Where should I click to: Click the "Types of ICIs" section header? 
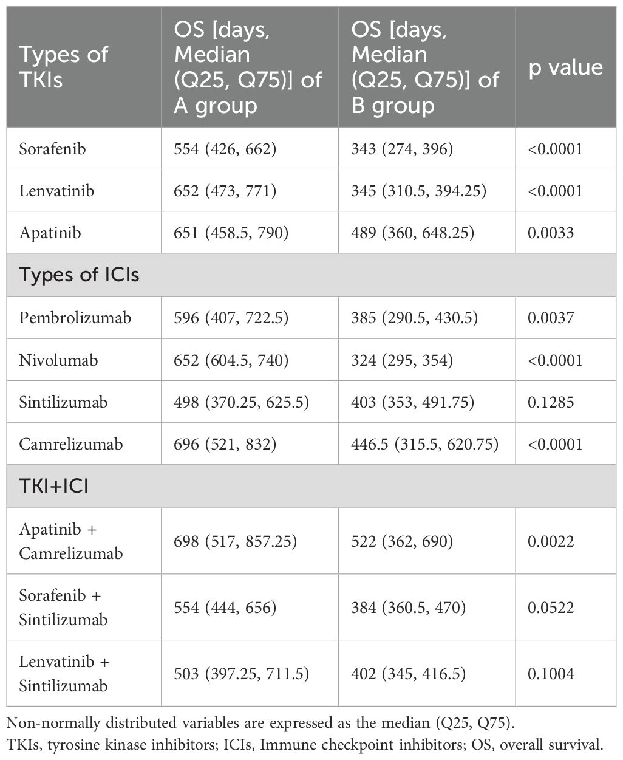79,275
